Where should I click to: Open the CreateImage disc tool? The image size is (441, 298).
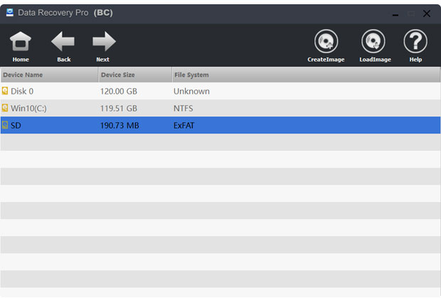pyautogui.click(x=326, y=41)
